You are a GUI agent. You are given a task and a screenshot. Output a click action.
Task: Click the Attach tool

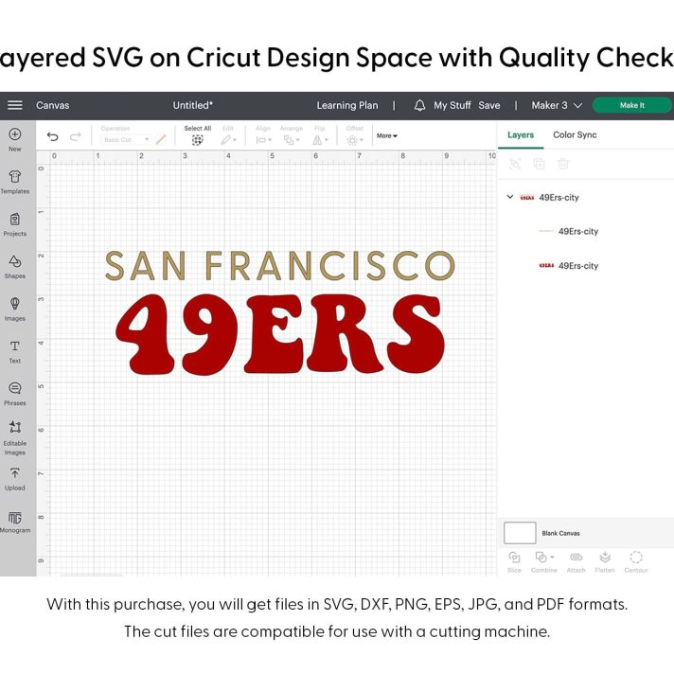click(x=576, y=562)
